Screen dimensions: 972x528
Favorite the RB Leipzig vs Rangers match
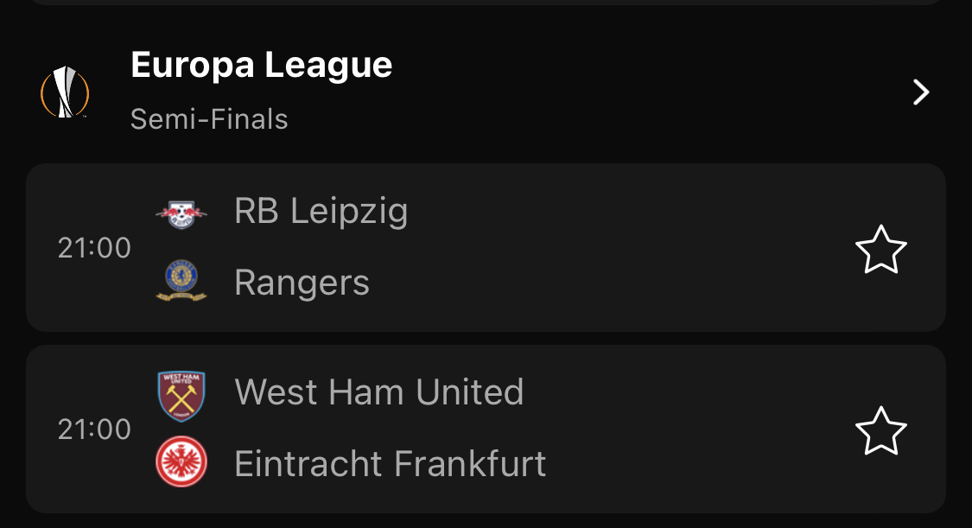pyautogui.click(x=881, y=249)
